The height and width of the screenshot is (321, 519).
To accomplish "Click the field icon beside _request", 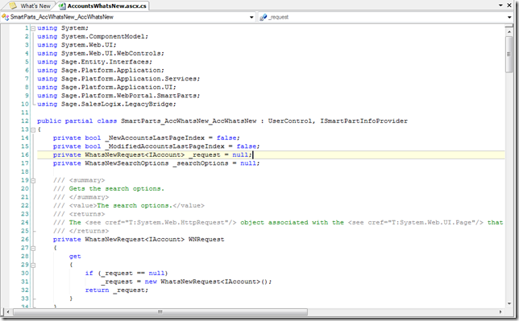I will pyautogui.click(x=264, y=17).
